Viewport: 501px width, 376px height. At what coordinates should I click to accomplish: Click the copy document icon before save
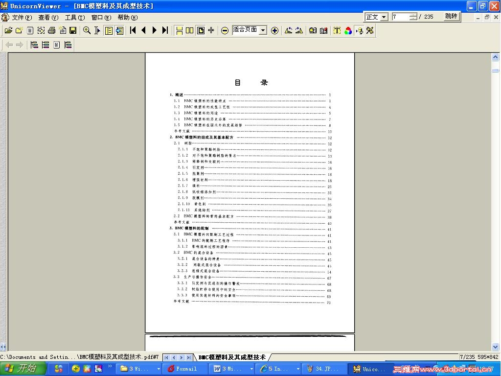point(63,30)
